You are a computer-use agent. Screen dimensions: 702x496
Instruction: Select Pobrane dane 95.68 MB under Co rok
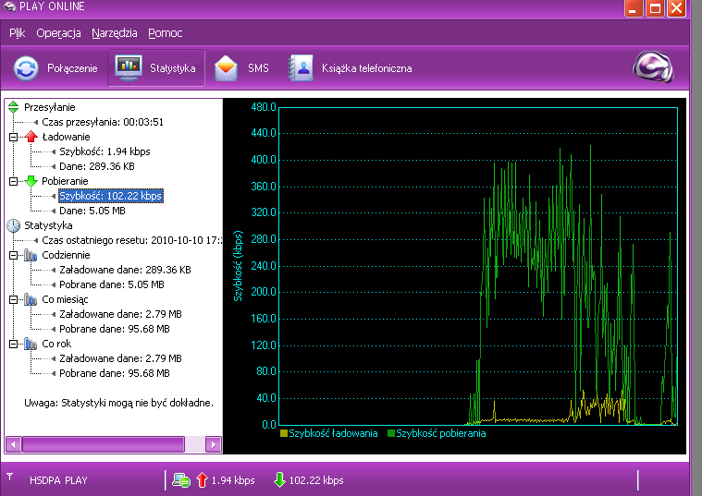point(115,373)
